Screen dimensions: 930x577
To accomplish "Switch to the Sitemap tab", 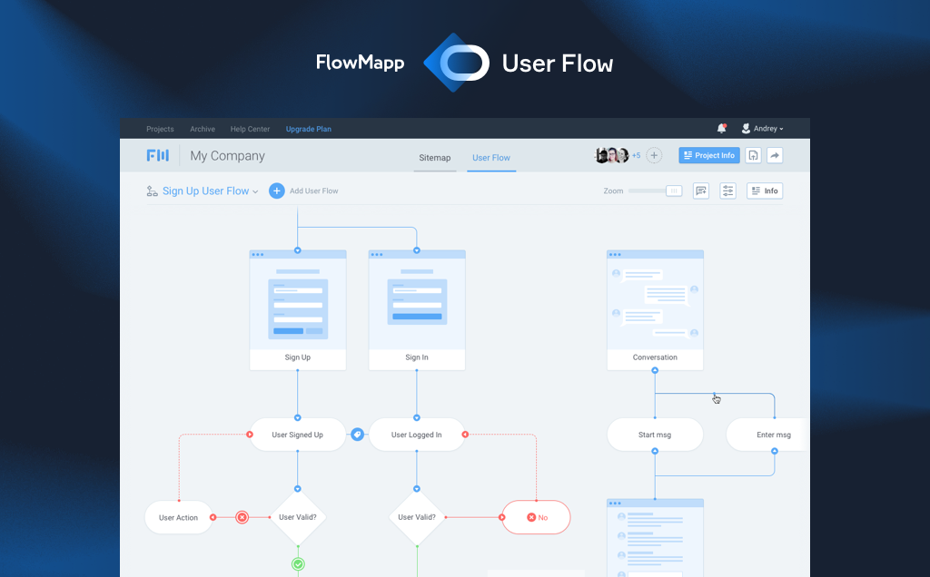I will 434,157.
